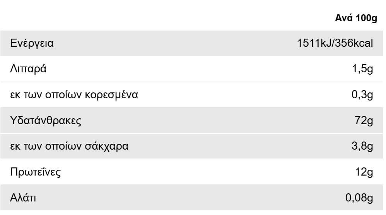The image size is (386, 215).
Task: Select the 1511kJ energy figure
Action: coord(315,43)
